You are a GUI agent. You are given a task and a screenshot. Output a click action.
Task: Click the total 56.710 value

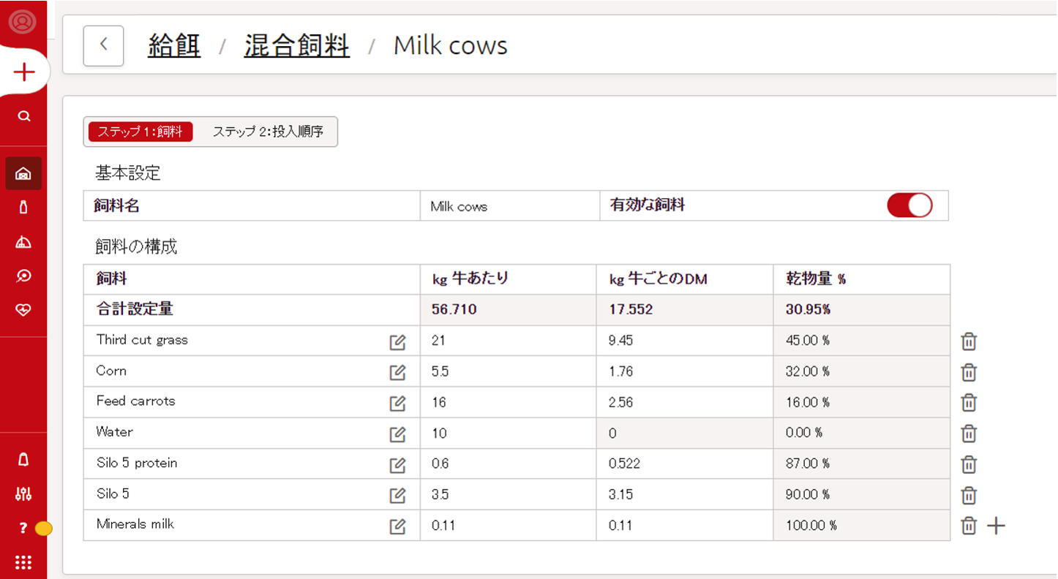(x=454, y=309)
